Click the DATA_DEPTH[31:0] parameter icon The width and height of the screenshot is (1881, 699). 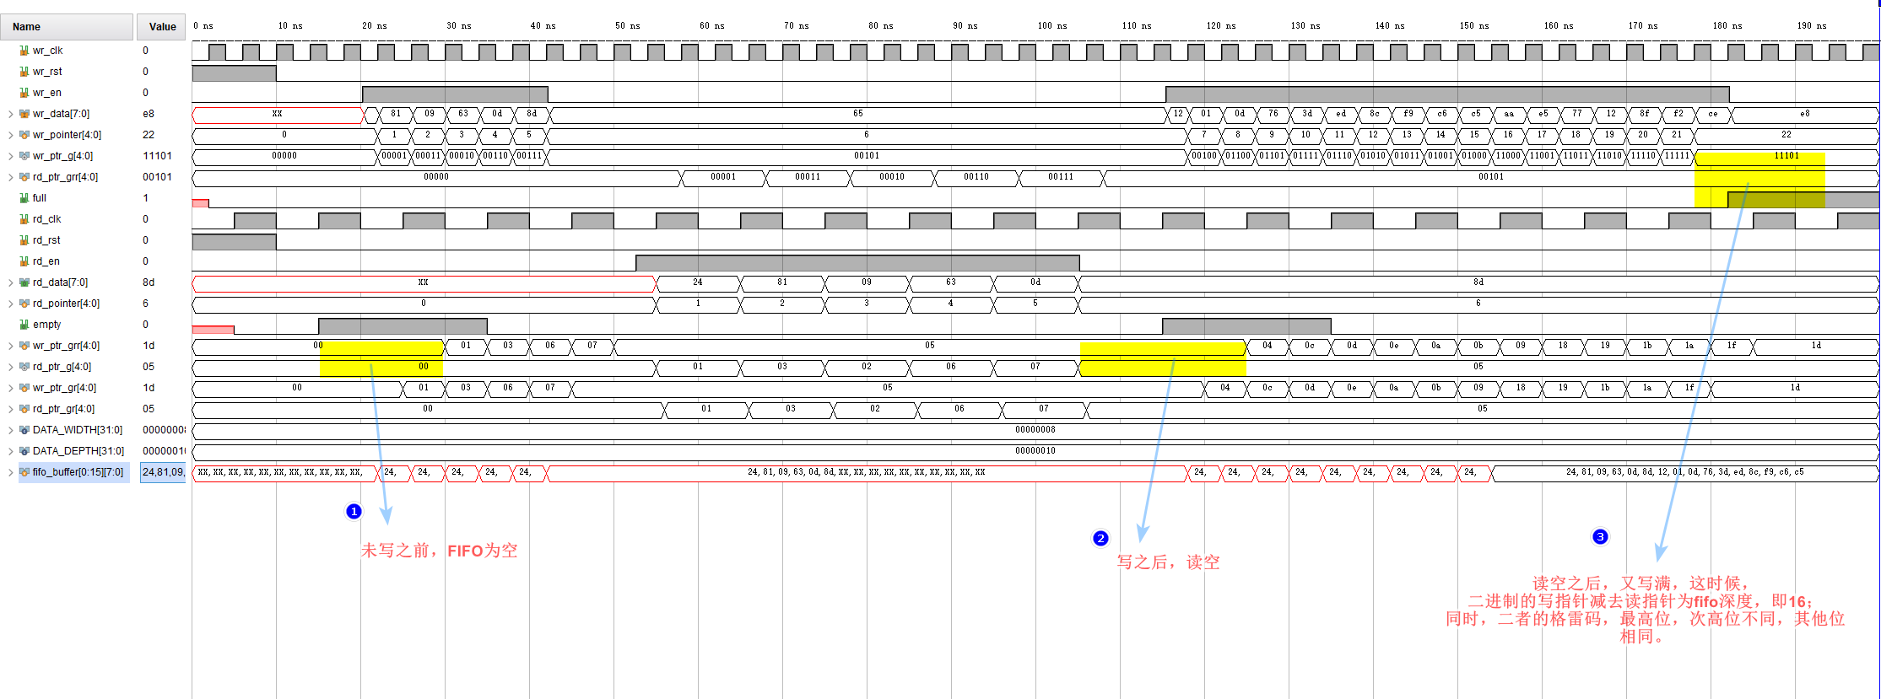pos(24,451)
